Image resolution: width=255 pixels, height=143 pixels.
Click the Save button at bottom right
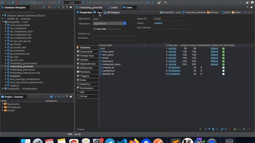237,129
